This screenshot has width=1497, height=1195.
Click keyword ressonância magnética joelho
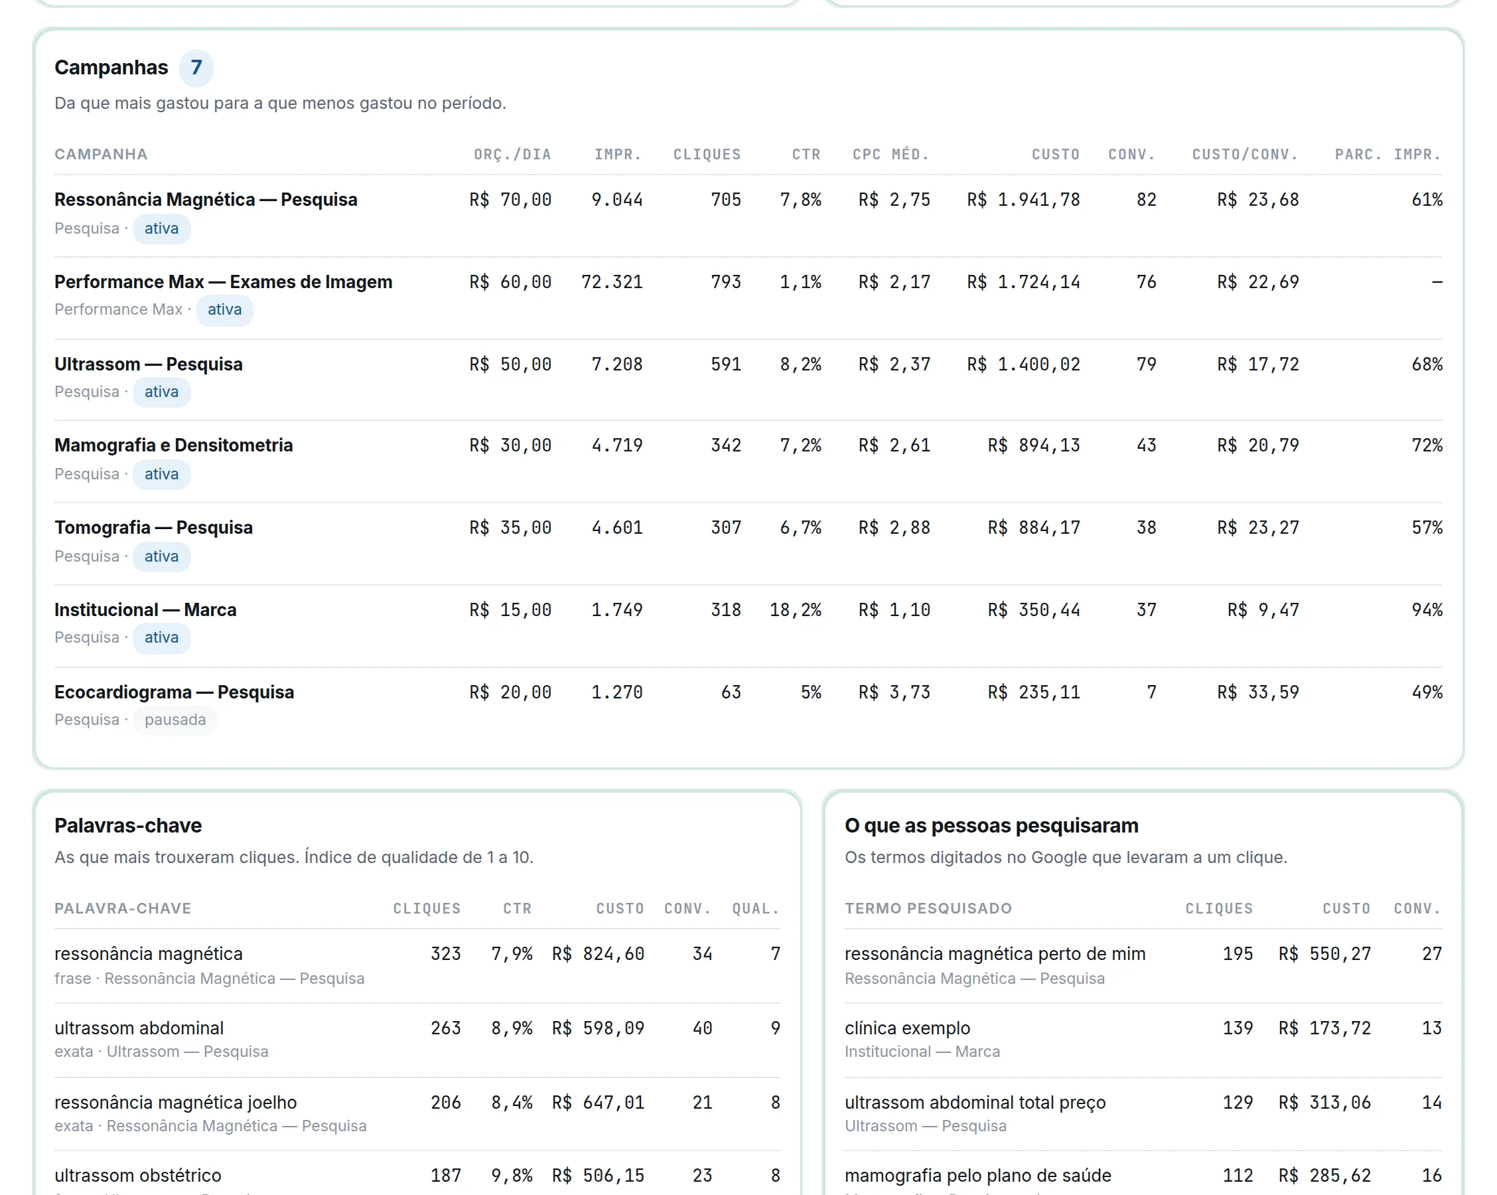tap(176, 1103)
